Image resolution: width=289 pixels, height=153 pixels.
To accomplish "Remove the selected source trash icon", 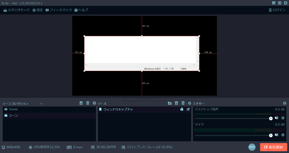I will pyautogui.click(x=183, y=103).
